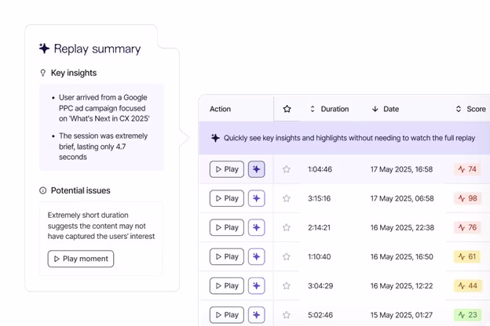This screenshot has height=326, width=490.
Task: Open AI summary for the 3:15:16 replay
Action: (256, 198)
